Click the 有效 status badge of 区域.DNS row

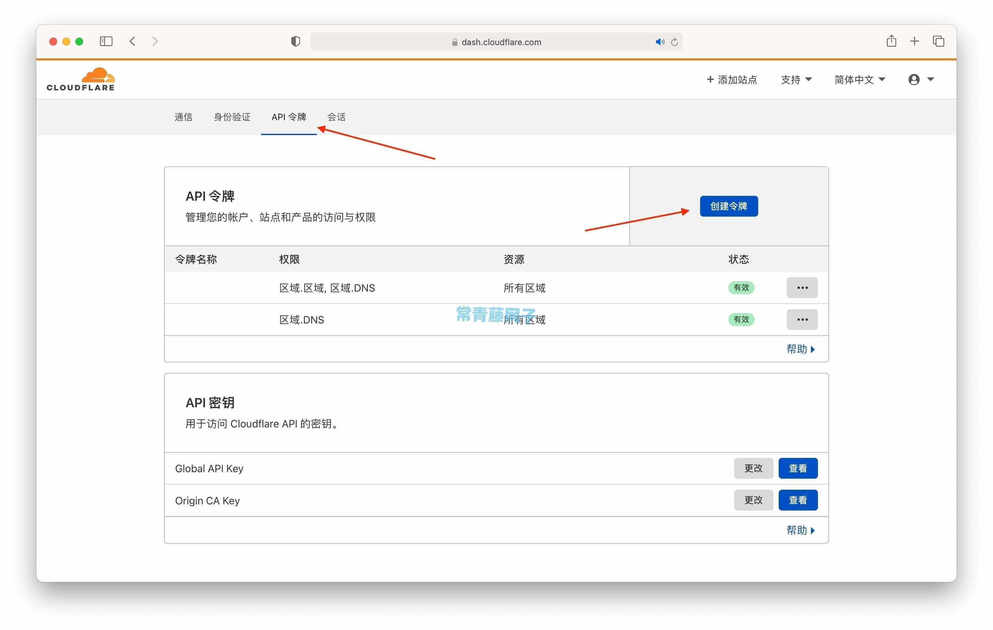741,320
